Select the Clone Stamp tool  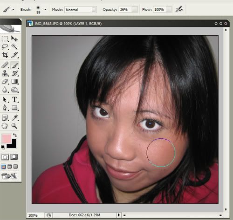point(5,73)
